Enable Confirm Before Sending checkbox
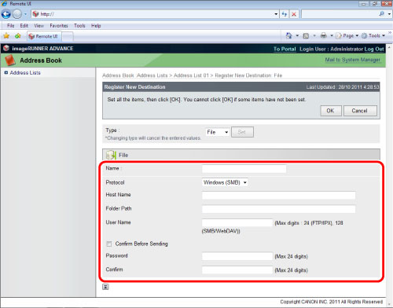Viewport: 393px width, 308px height. point(109,244)
